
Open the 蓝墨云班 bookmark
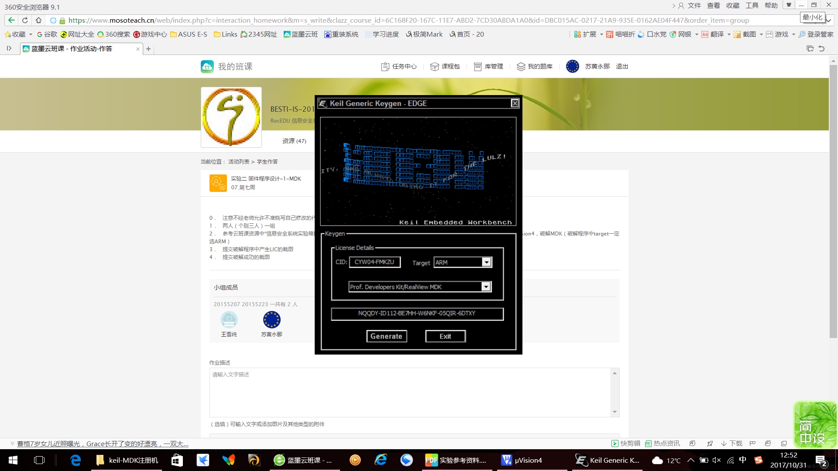point(300,34)
